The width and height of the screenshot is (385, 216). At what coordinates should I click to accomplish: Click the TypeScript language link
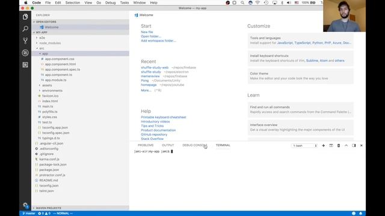[302, 43]
